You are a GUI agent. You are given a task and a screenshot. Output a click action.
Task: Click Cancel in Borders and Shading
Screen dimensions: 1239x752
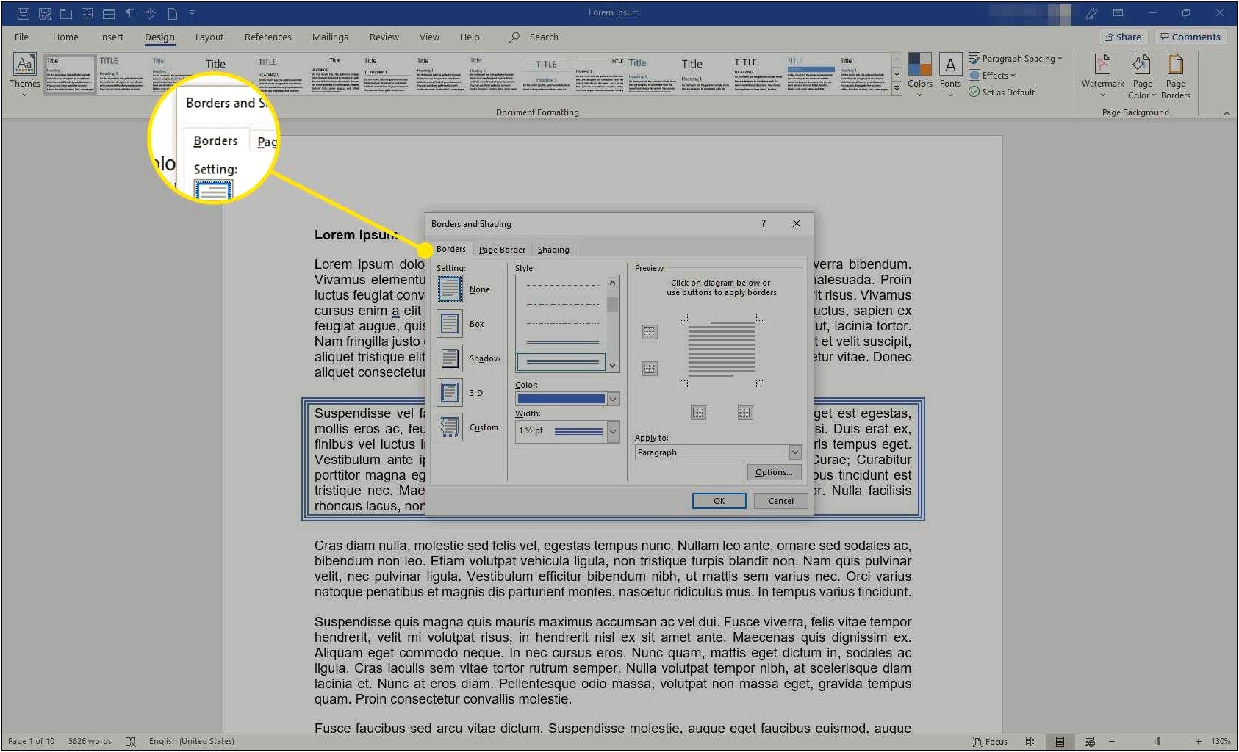click(x=780, y=501)
